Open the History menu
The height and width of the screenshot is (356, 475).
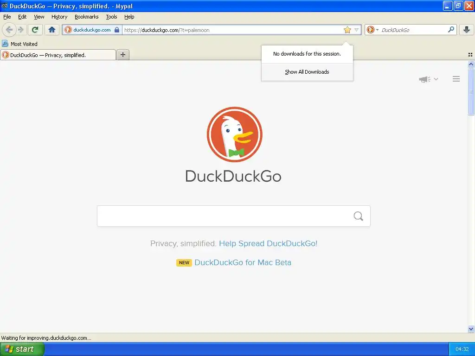[x=59, y=17]
